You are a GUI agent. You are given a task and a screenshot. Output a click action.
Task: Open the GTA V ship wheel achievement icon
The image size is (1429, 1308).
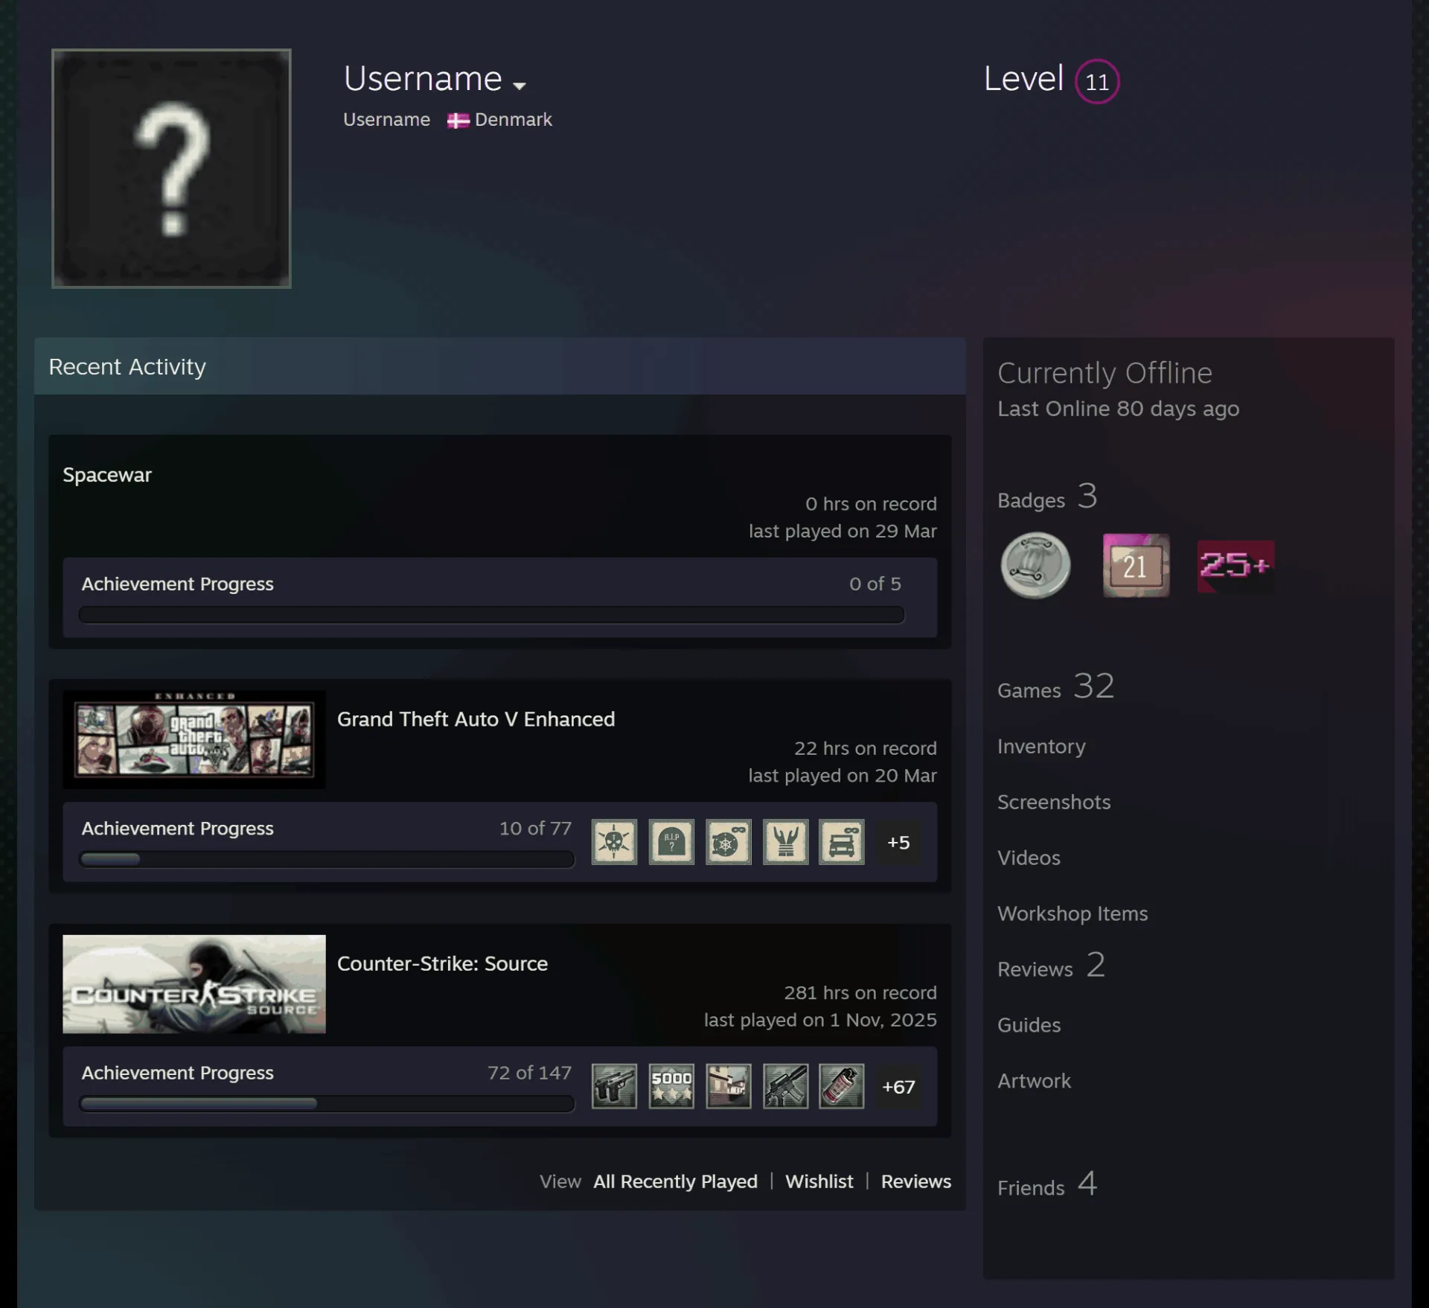click(x=728, y=842)
